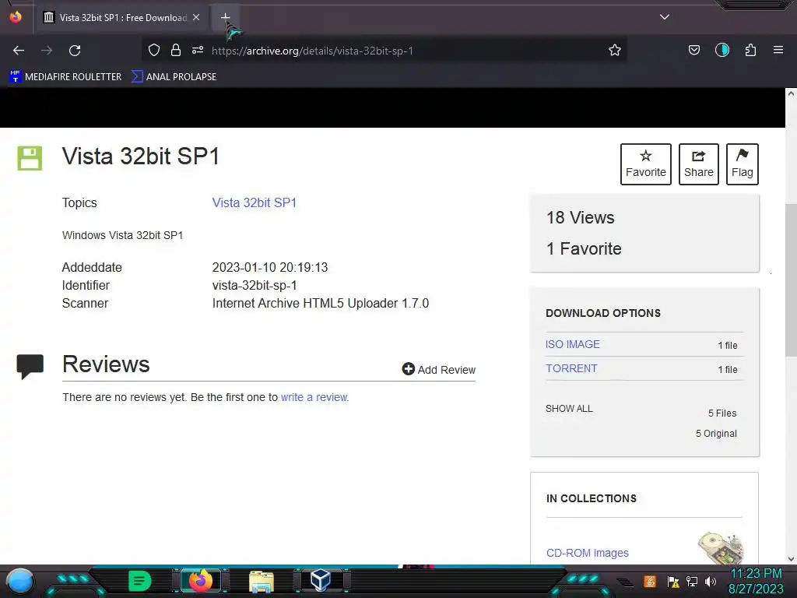This screenshot has width=797, height=598.
Task: Click the page vertical scrollbar thumb
Action: 791,280
